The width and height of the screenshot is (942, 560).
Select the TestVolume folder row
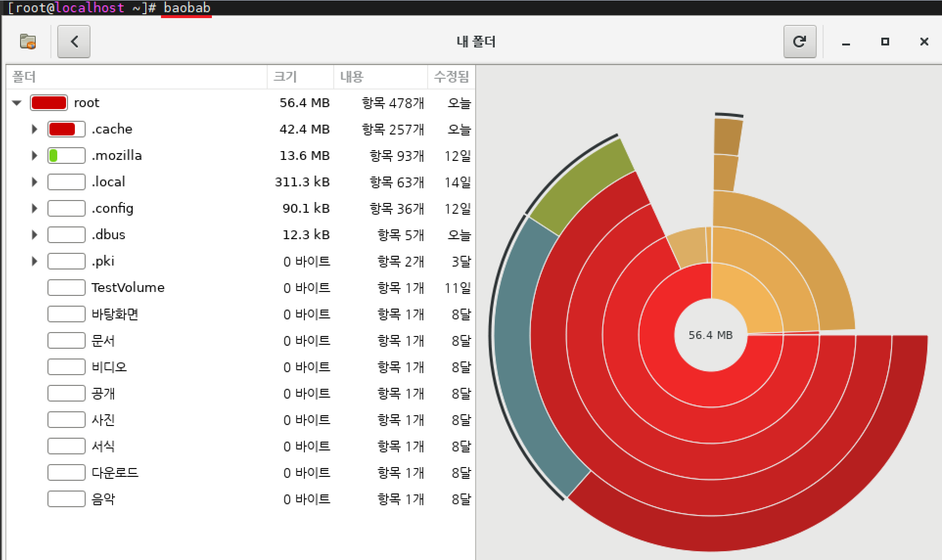128,288
